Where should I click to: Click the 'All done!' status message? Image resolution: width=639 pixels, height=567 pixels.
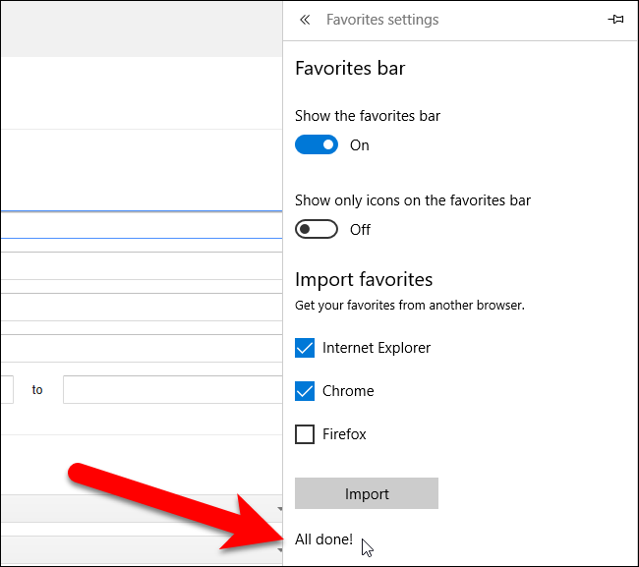point(323,539)
